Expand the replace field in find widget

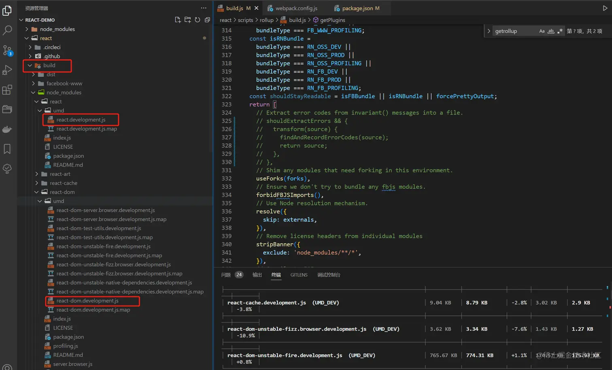tap(489, 31)
